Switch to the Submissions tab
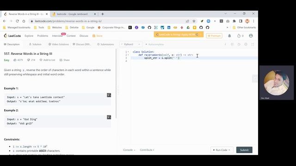 [x=105, y=44]
